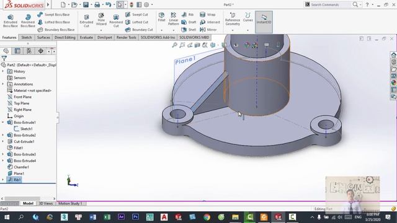The height and width of the screenshot is (223, 397).
Task: Switch to the Direct Editing tab
Action: [65, 37]
